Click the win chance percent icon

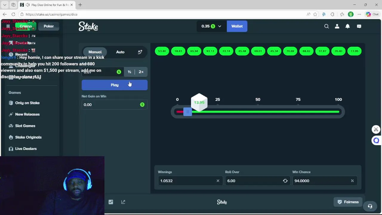click(352, 181)
